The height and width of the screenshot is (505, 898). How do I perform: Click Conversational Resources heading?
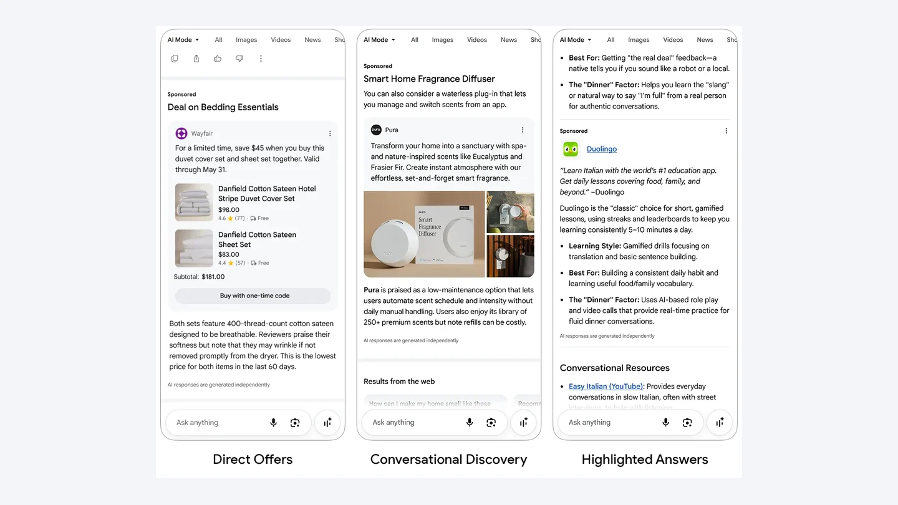[x=615, y=368]
